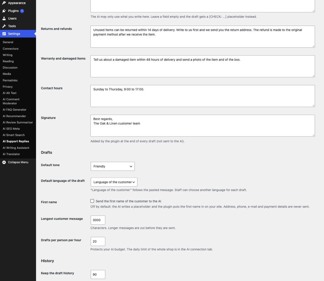Screen dimensions: 324x281
Task: Open the Connectors settings submenu item
Action: click(x=10, y=49)
